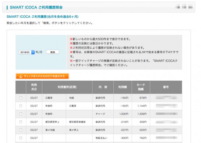Select the checkbox for the 都交都営押上 row
This screenshot has height=143, width=201.
(x=21, y=122)
